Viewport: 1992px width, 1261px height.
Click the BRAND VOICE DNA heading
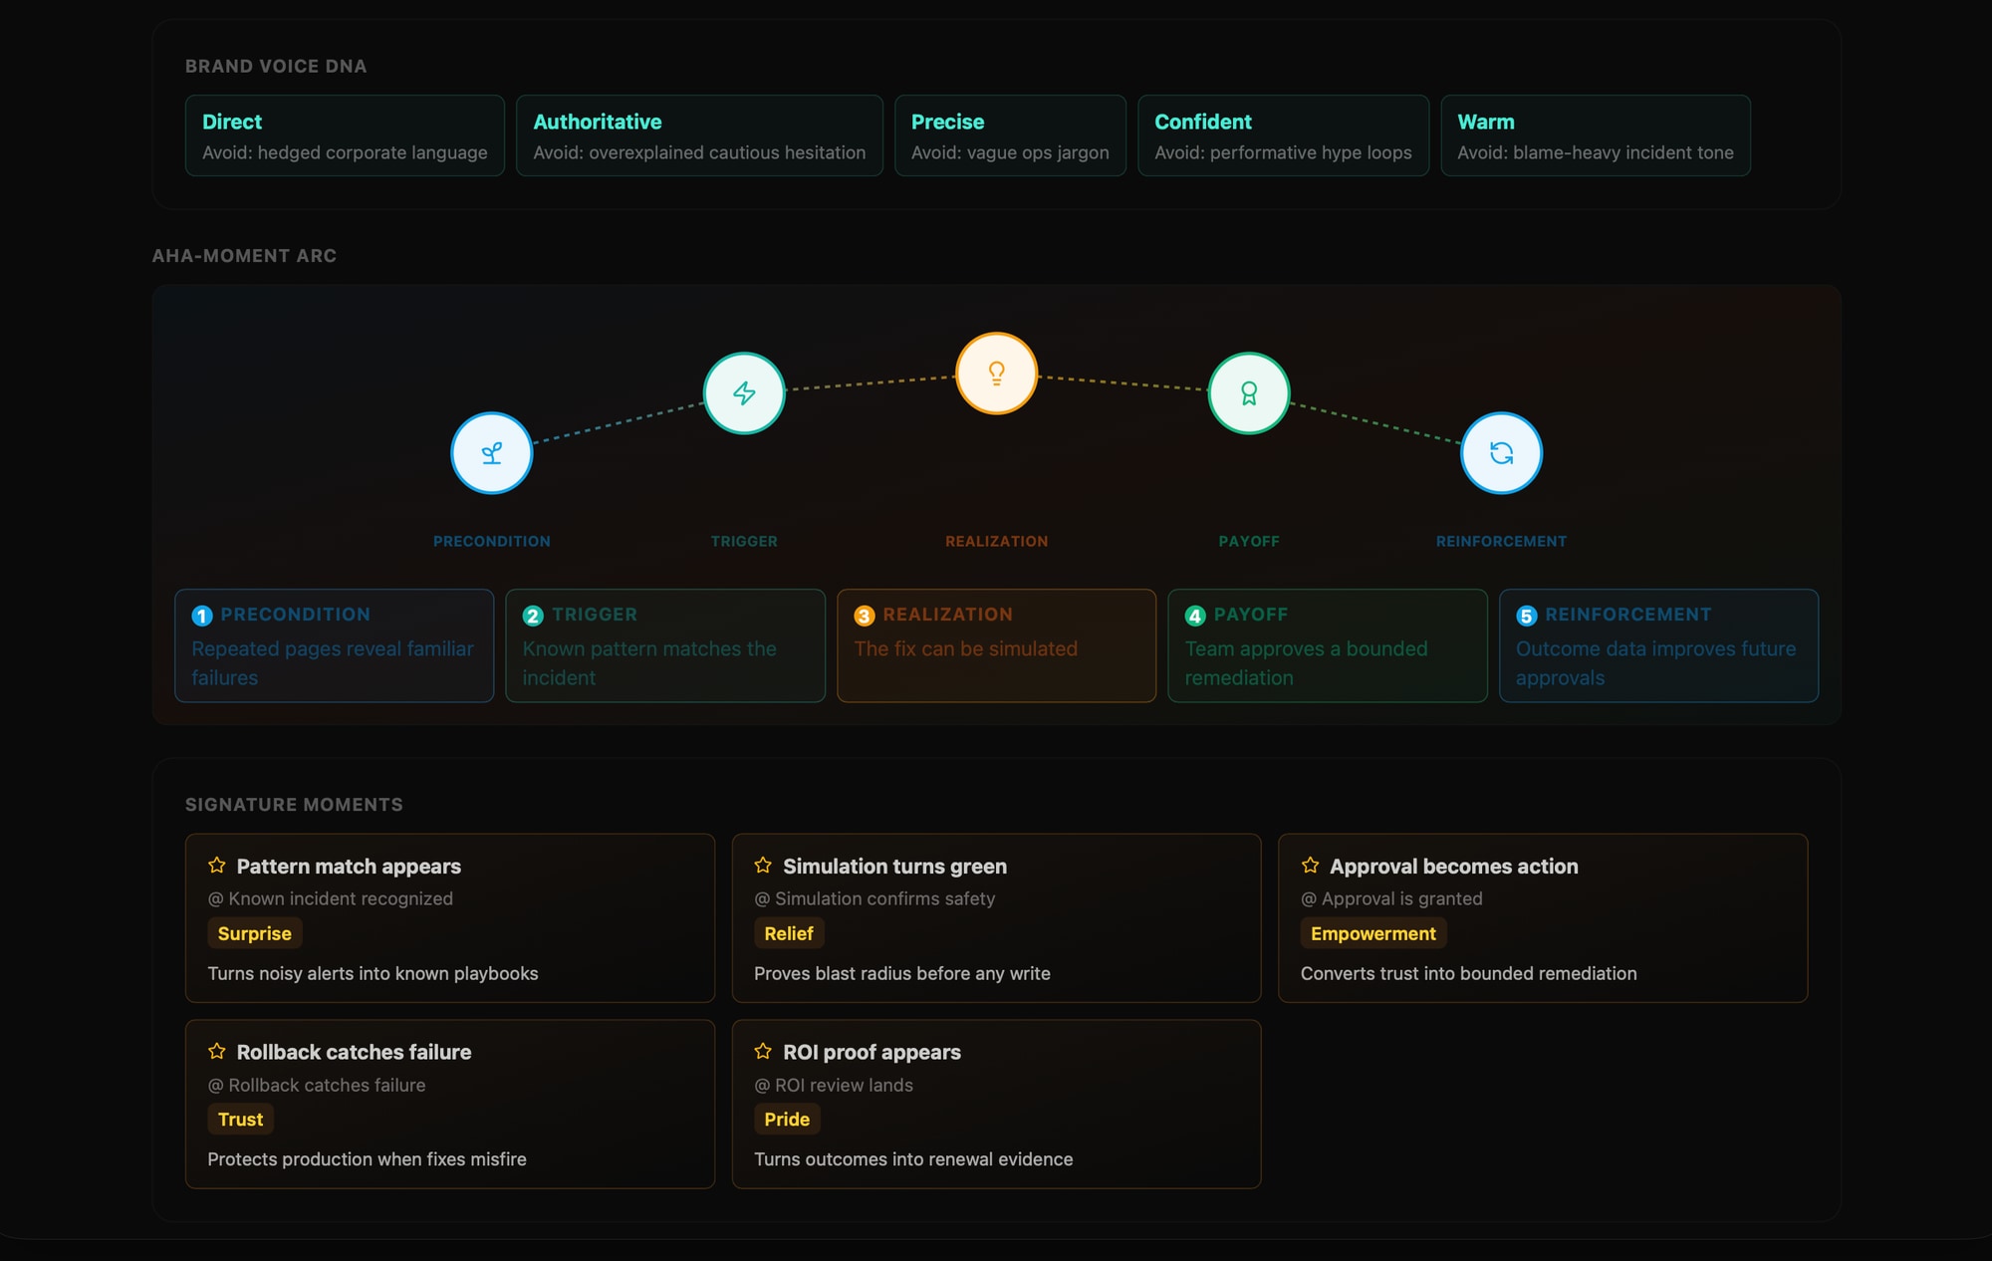[276, 66]
